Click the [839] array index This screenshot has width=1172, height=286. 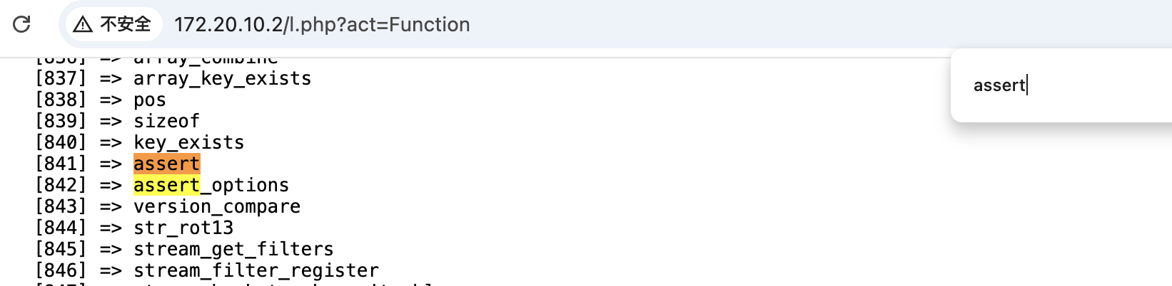[61, 121]
